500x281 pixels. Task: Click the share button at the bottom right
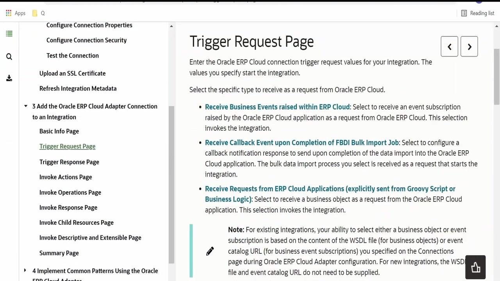(475, 267)
